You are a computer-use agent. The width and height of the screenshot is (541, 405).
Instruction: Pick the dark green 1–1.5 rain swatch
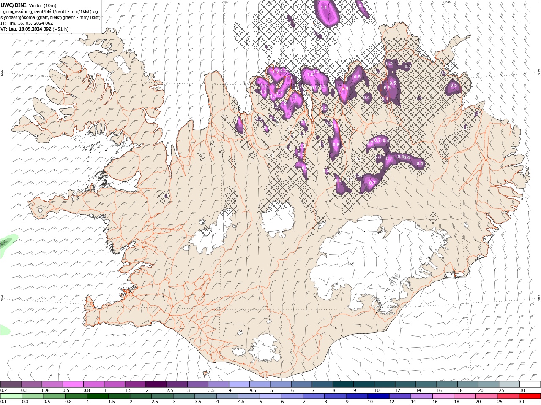(x=98, y=396)
